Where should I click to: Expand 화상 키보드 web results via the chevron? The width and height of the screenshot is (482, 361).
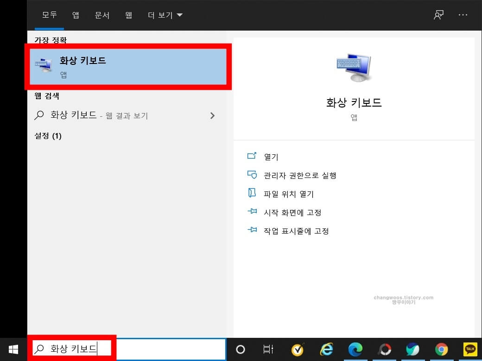(212, 115)
